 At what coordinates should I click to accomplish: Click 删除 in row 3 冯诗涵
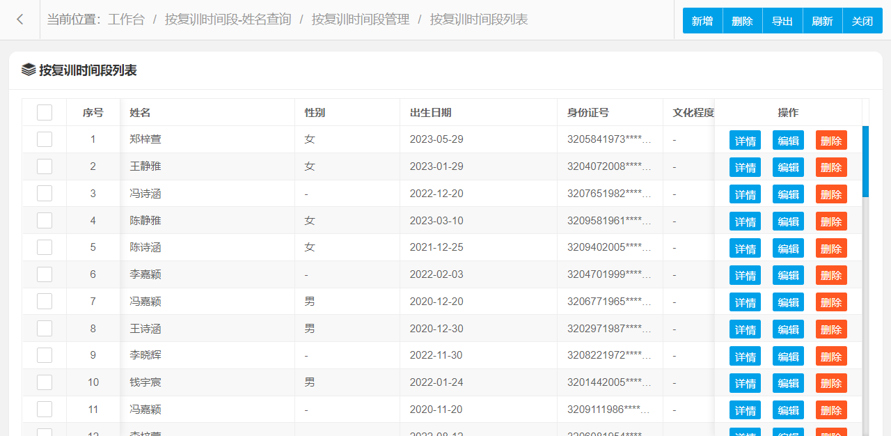pos(831,194)
